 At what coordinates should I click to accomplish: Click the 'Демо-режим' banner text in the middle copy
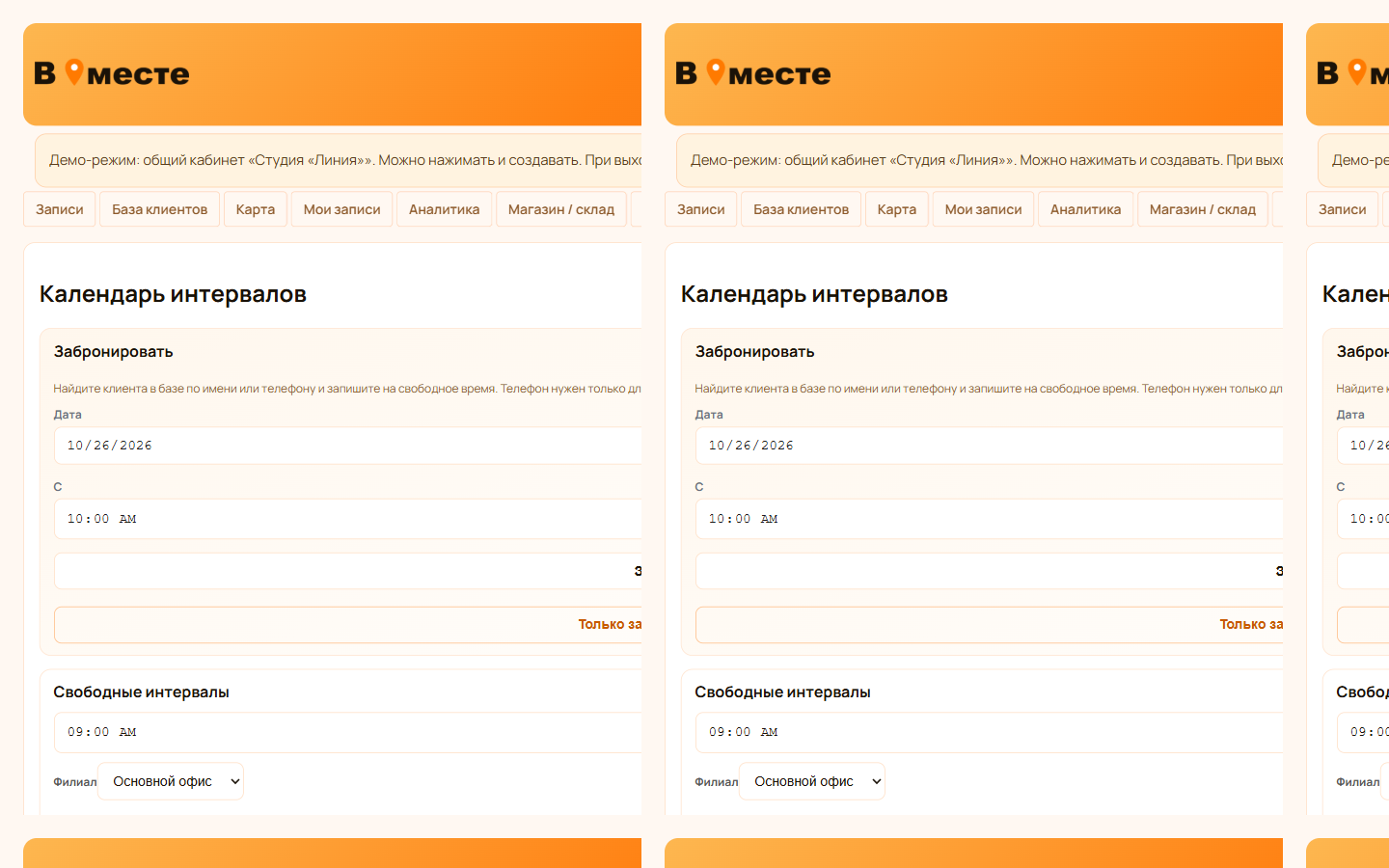pyautogui.click(x=987, y=160)
